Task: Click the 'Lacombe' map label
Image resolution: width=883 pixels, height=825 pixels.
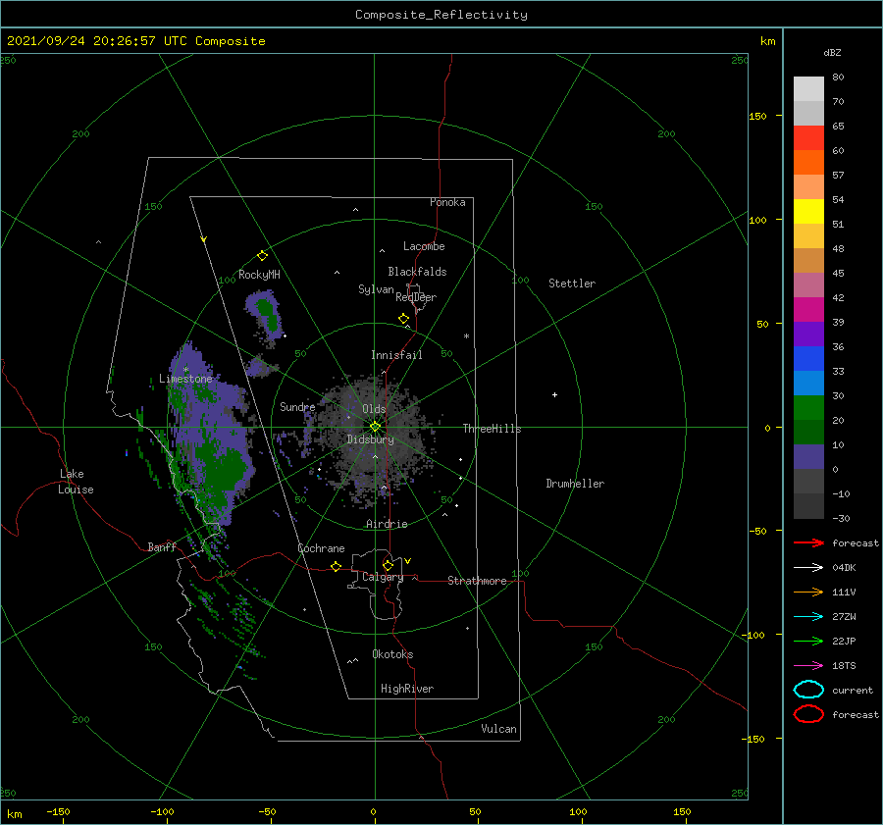Action: [424, 246]
